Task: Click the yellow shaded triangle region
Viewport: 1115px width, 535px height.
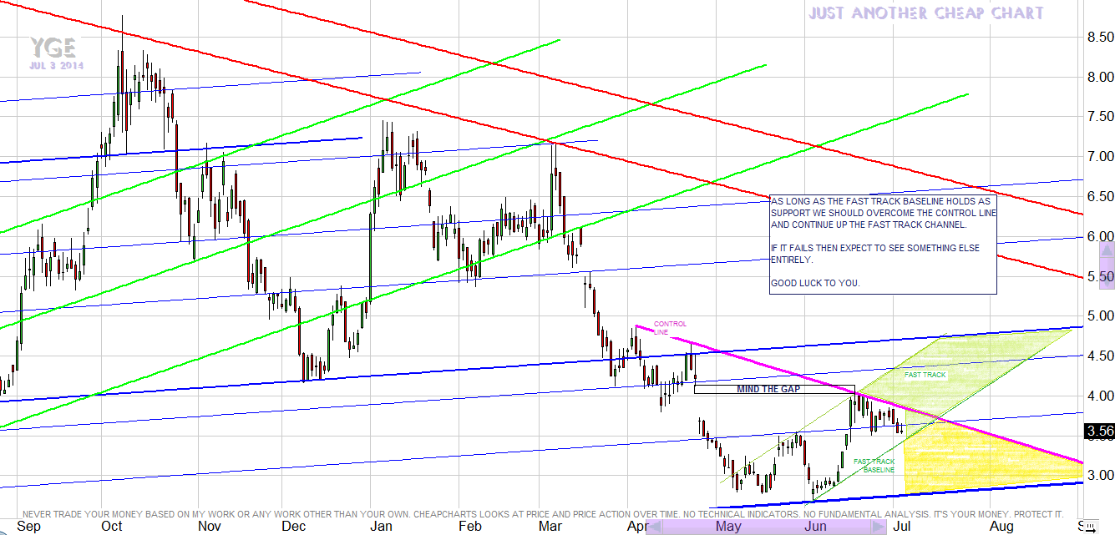Action: 944,463
